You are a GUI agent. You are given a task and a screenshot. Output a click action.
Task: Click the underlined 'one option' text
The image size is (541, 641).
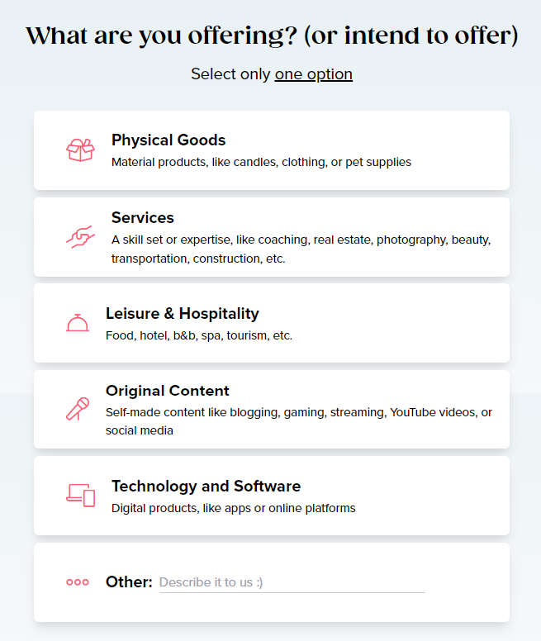click(x=314, y=74)
